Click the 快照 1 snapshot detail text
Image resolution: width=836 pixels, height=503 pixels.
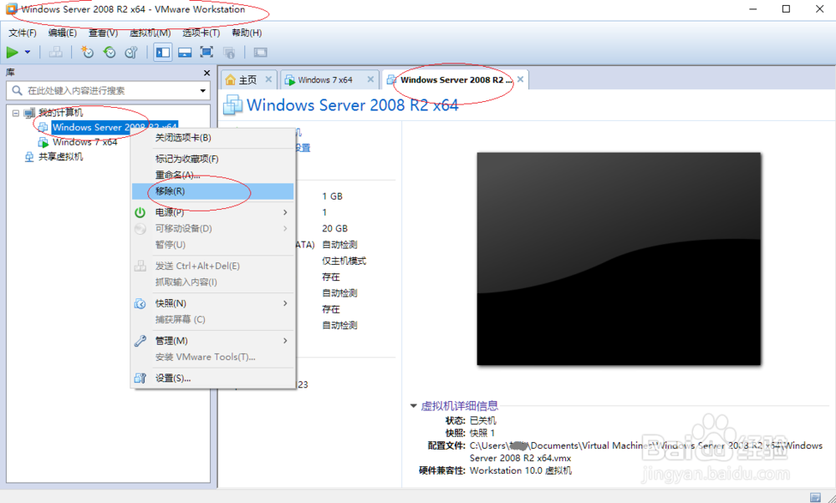[x=482, y=433]
